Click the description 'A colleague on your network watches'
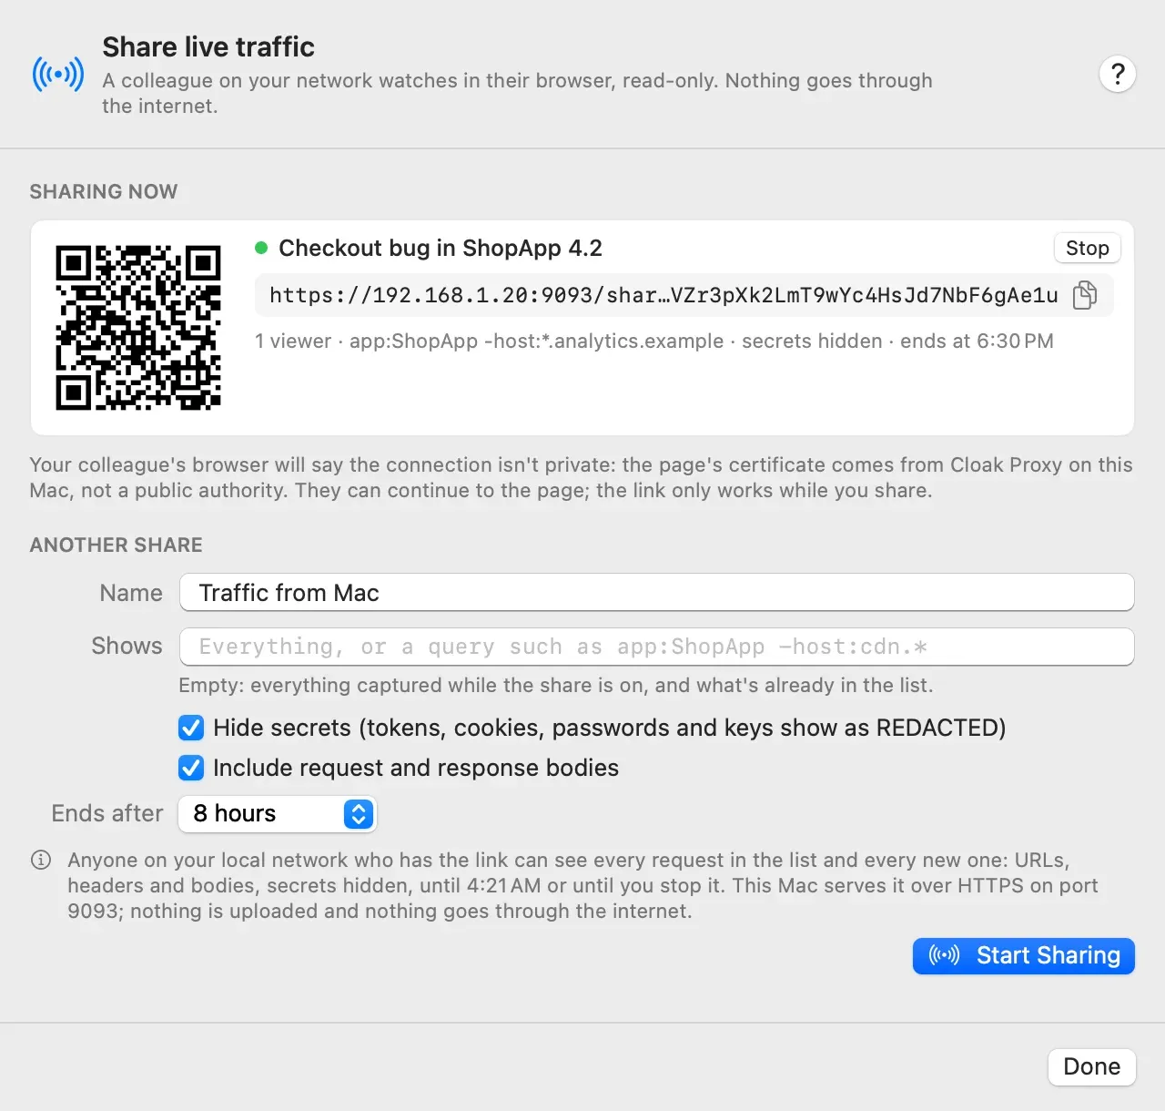The image size is (1165, 1111). [x=517, y=93]
